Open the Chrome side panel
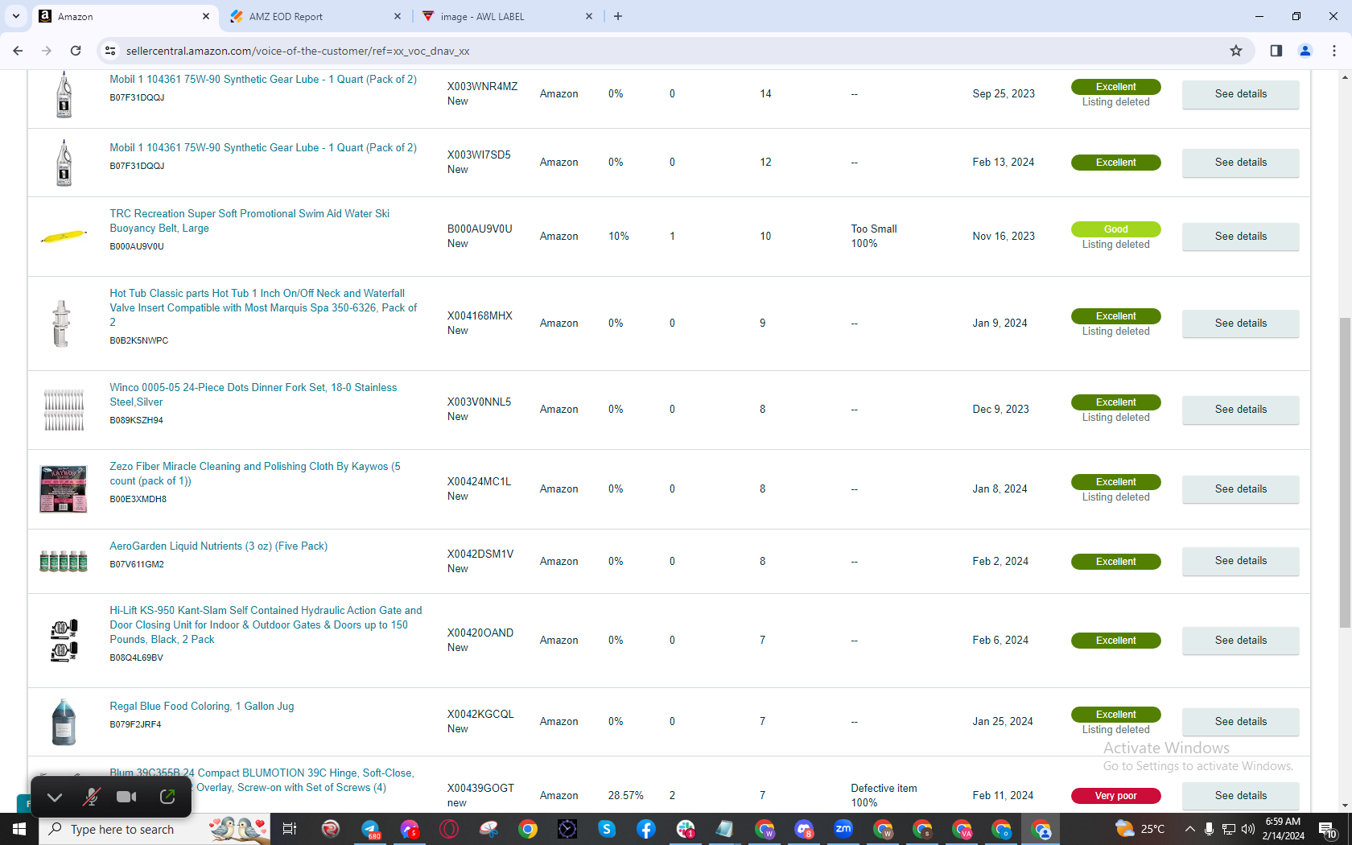The width and height of the screenshot is (1352, 845). tap(1276, 51)
